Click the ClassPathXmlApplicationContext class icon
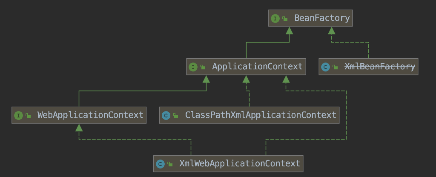The width and height of the screenshot is (436, 177). (x=166, y=115)
